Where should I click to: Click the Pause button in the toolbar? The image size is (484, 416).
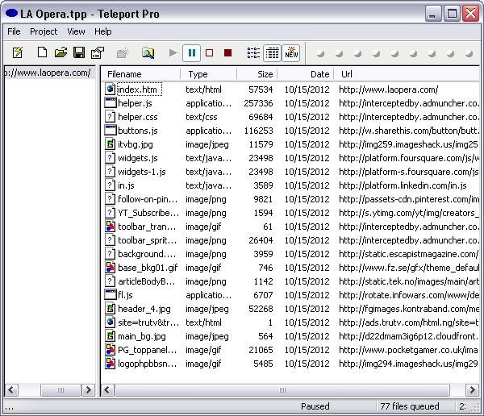click(x=191, y=53)
